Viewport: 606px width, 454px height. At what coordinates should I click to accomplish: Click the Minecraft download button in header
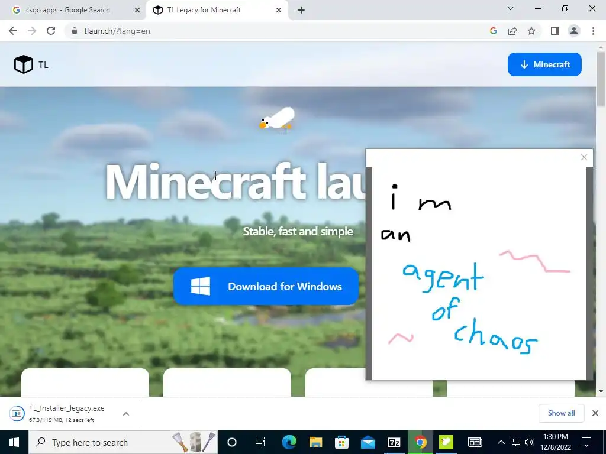tap(544, 64)
